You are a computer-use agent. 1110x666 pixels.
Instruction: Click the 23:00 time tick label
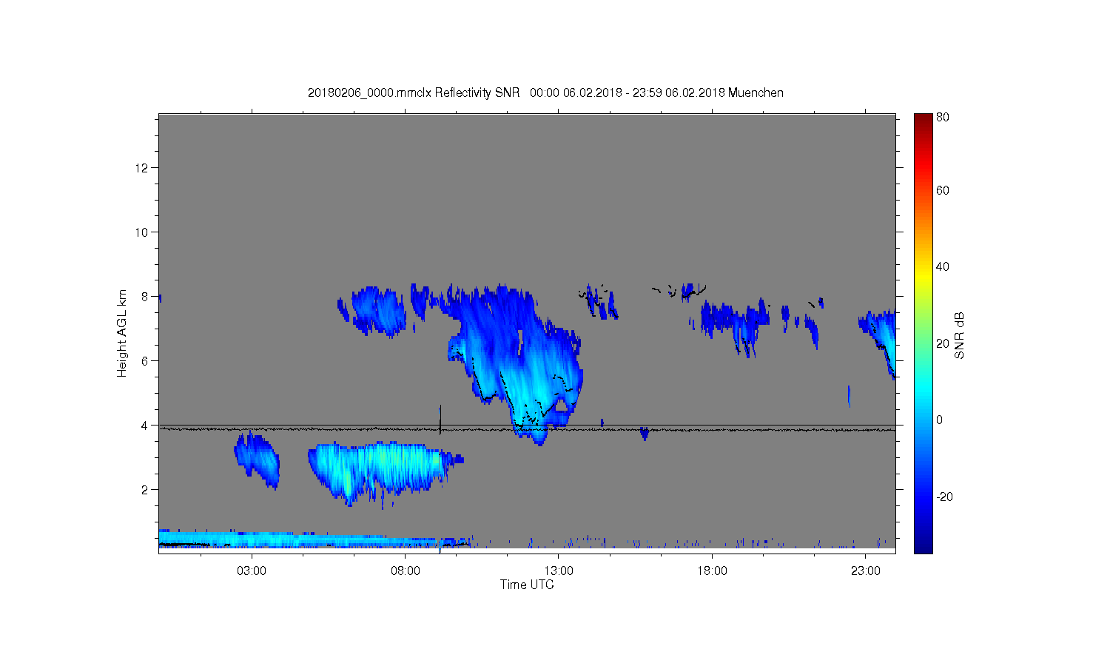tap(866, 571)
